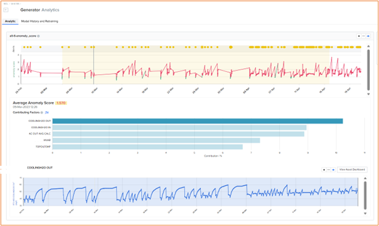
Task: Select the COOLINGH2O OUT contribution bar
Action: (197, 121)
